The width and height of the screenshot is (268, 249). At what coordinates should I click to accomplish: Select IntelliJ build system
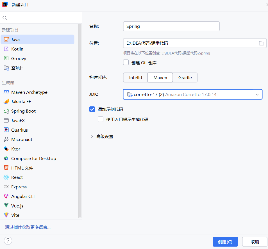[135, 77]
